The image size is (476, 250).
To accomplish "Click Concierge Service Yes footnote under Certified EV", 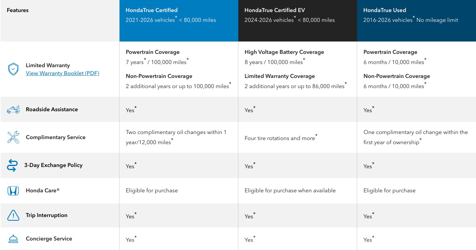I will (254, 237).
